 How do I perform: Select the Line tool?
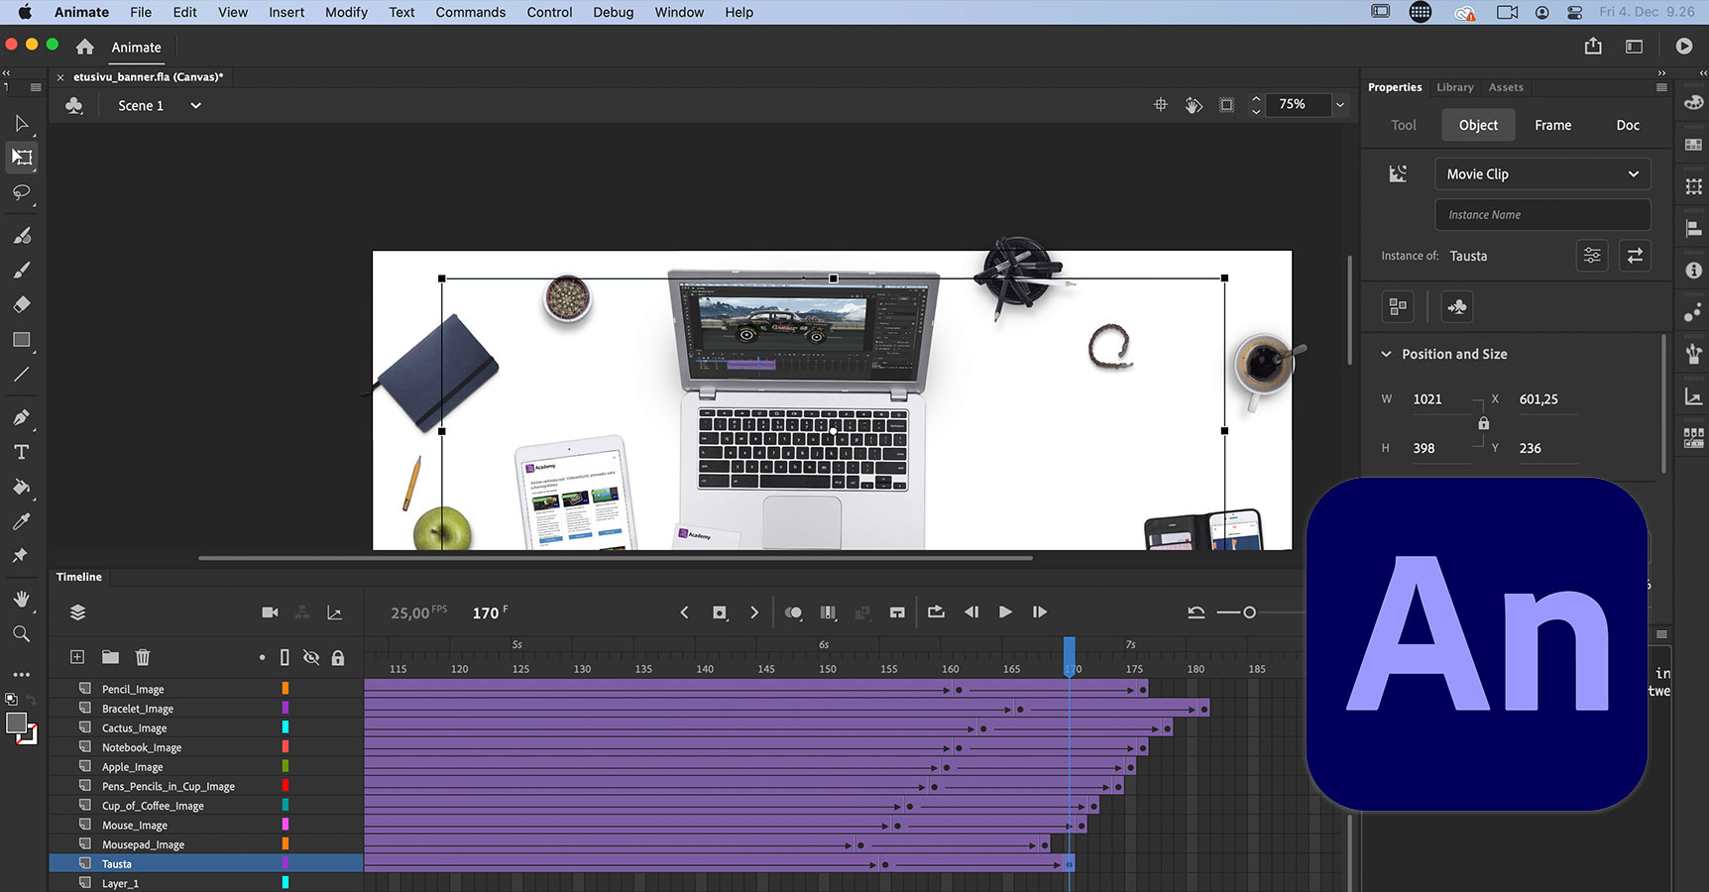click(x=22, y=375)
